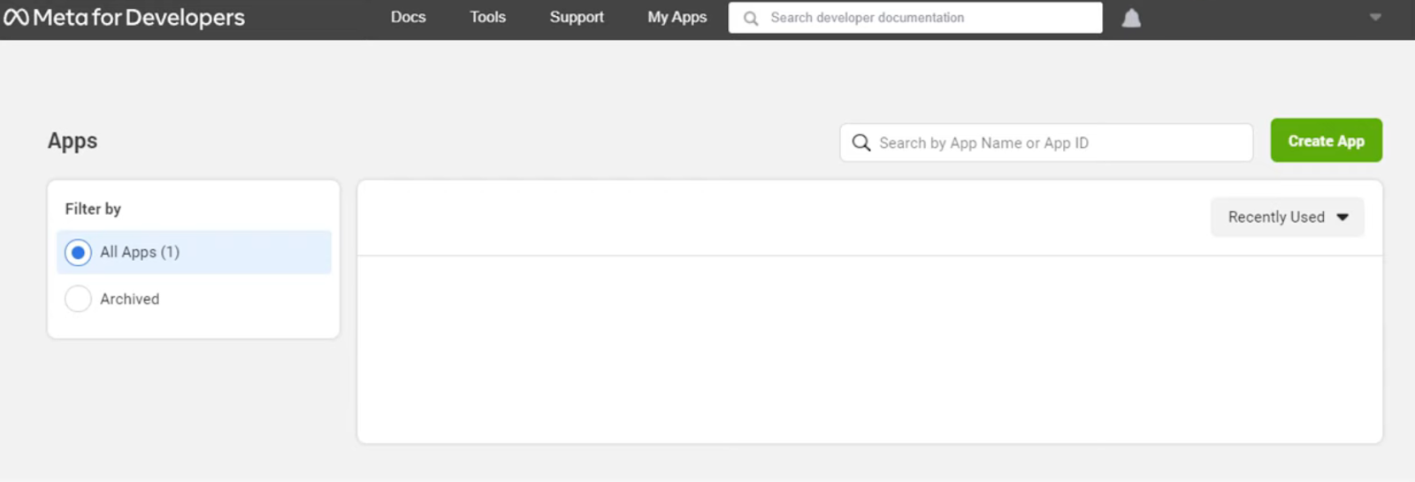1415x482 pixels.
Task: Click the Meta for Developers home link
Action: (x=124, y=18)
